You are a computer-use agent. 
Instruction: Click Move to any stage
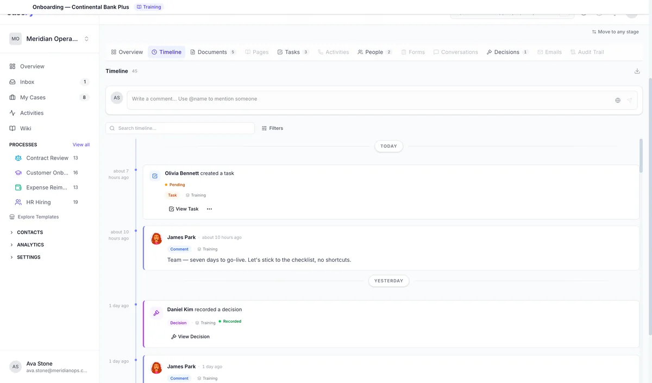coord(616,32)
